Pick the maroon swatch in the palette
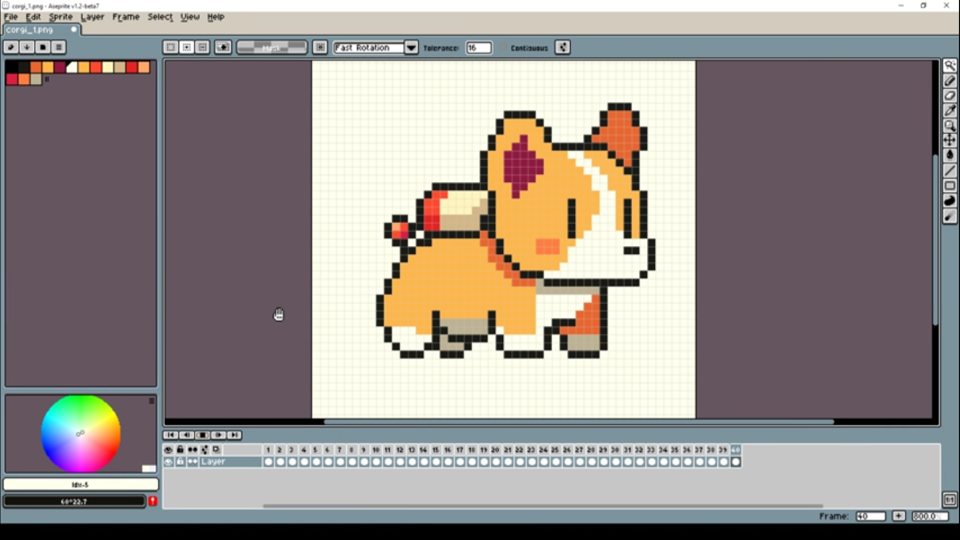 pos(59,67)
